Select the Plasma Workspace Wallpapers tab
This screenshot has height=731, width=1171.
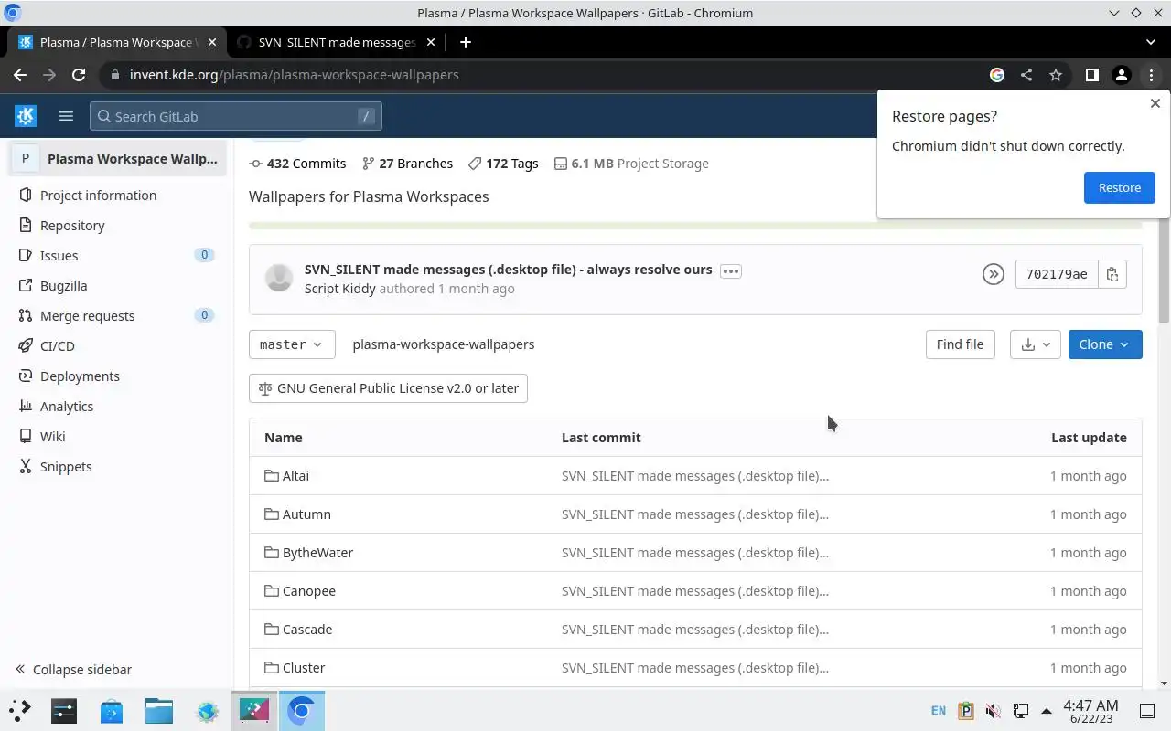pos(115,42)
